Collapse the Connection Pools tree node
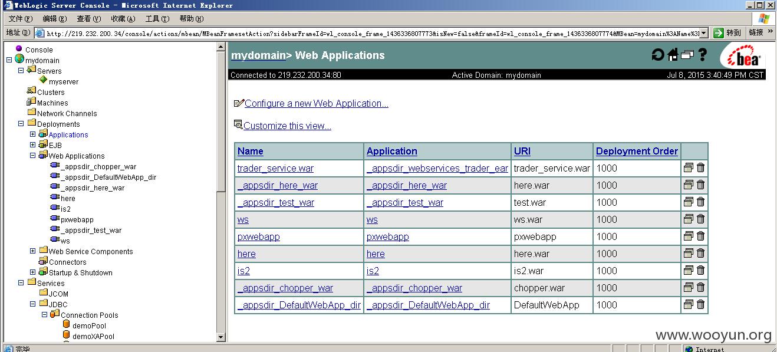This screenshot has height=352, width=777. (x=44, y=315)
